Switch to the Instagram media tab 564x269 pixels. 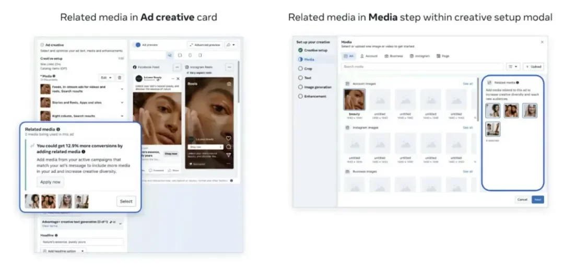coord(420,55)
